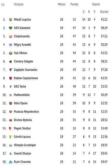111x168 pixels.
Task: Open the Chrobry Głogów team link
Action: [23, 61]
